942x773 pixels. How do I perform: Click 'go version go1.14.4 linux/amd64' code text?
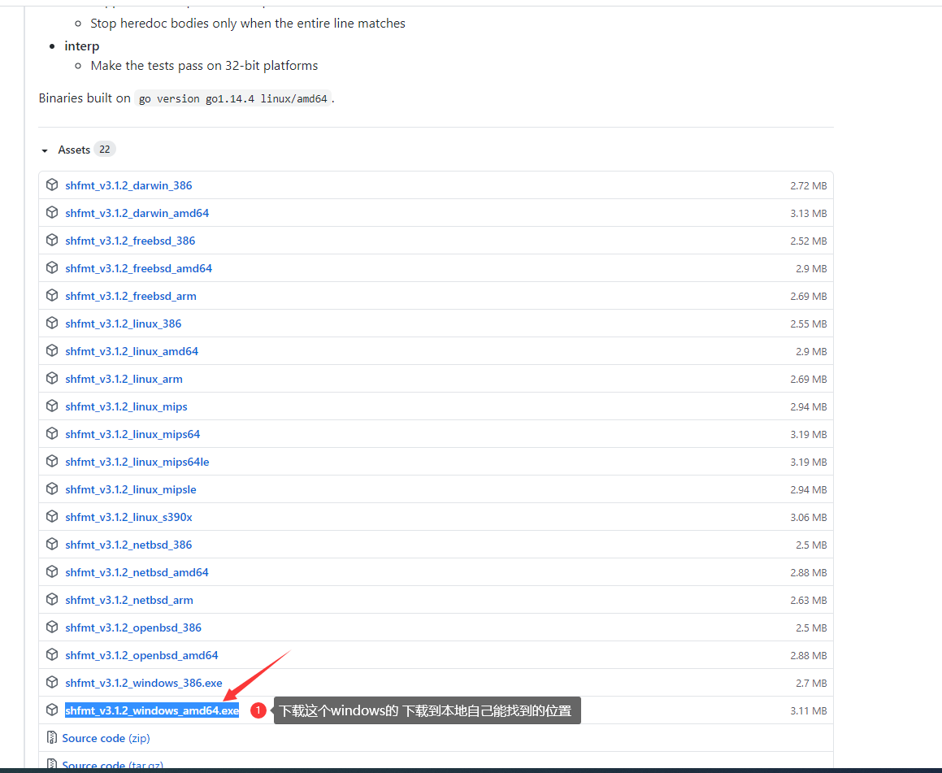pyautogui.click(x=233, y=98)
